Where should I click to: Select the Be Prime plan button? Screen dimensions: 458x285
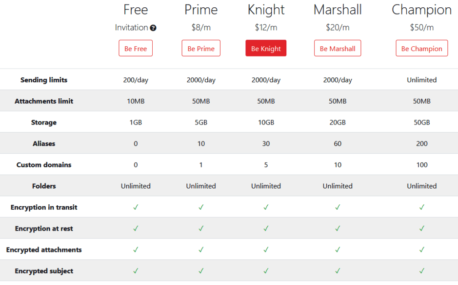(201, 48)
